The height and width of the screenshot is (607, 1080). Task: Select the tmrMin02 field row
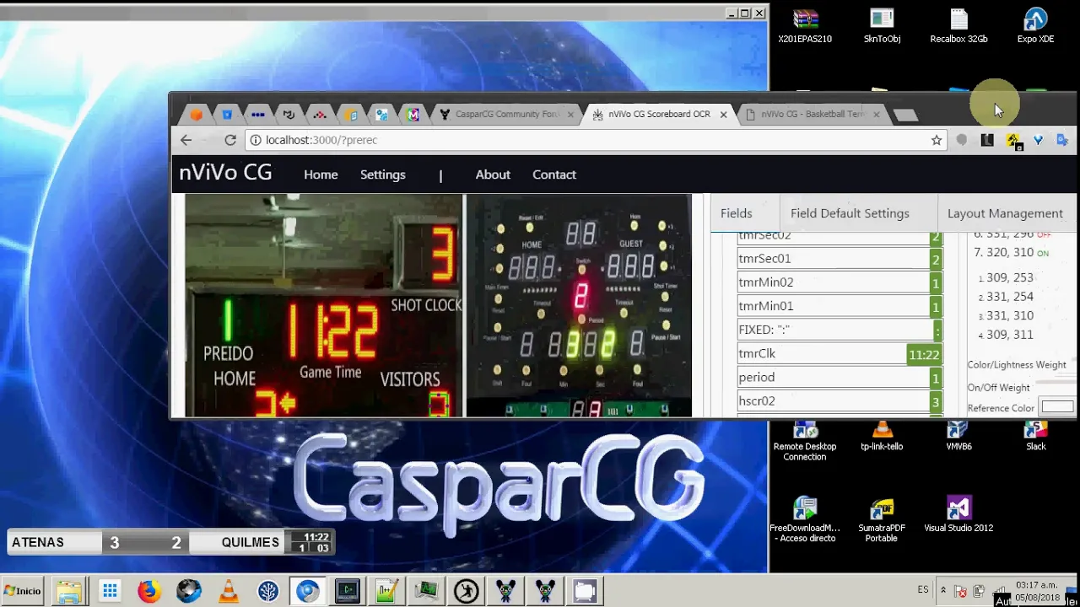pos(839,282)
